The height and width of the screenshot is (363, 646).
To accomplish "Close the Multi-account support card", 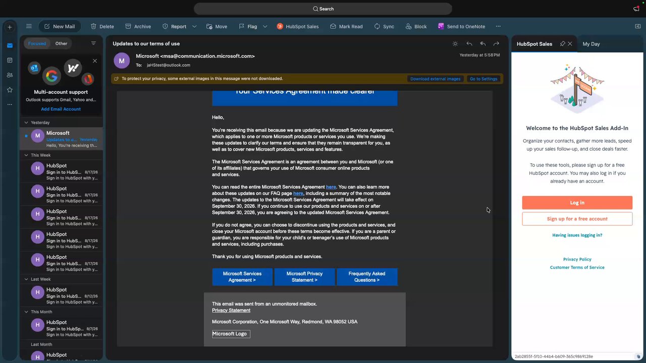I will tap(95, 61).
